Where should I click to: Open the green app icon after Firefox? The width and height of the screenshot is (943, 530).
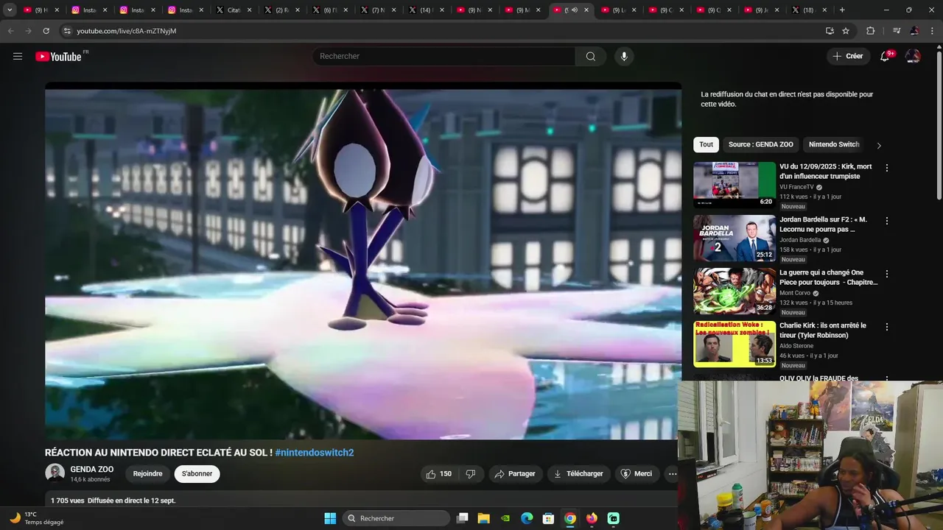coord(613,518)
